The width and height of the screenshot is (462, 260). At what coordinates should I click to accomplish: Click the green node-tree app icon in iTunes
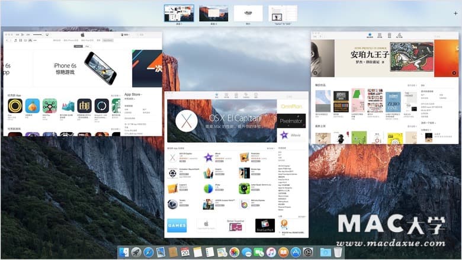click(50, 106)
